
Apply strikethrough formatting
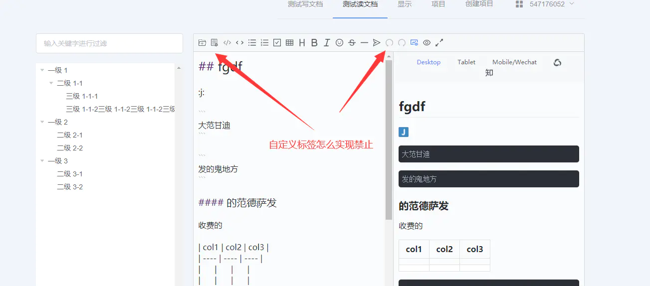[352, 43]
